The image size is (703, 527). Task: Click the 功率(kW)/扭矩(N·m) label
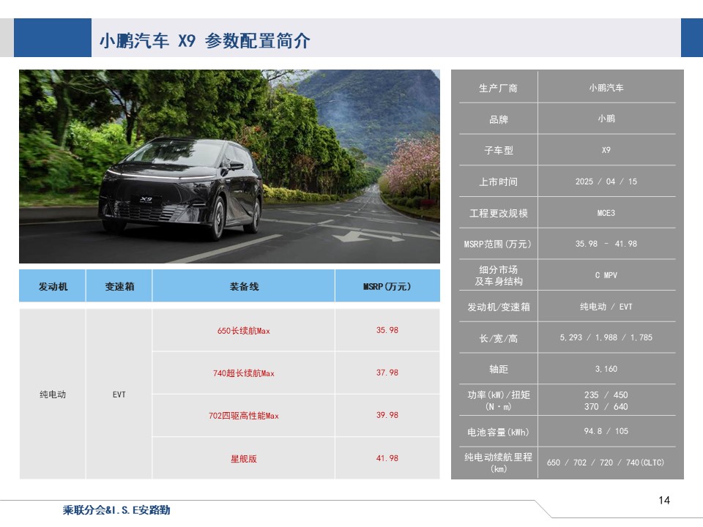click(x=498, y=400)
